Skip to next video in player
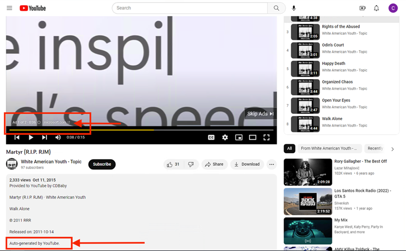Screen dimensions: 406x251 point(45,137)
